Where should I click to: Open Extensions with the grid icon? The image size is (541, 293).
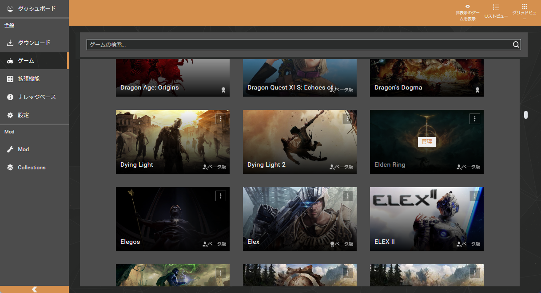[x=12, y=78]
